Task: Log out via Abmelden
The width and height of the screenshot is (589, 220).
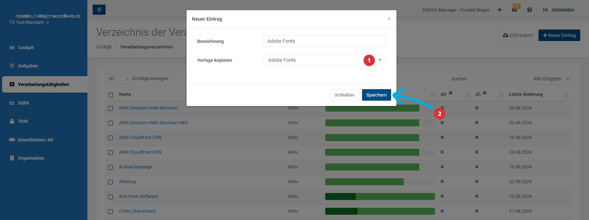Action: pos(558,10)
